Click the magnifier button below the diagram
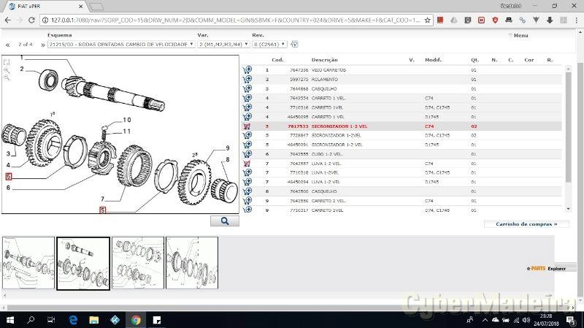This screenshot has width=584, height=328. point(225,221)
